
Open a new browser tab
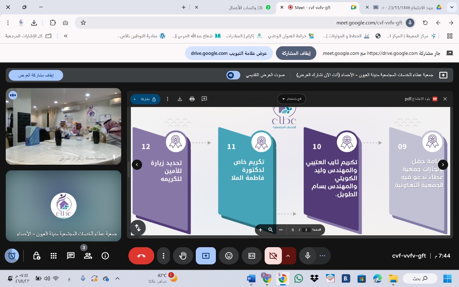point(184,7)
